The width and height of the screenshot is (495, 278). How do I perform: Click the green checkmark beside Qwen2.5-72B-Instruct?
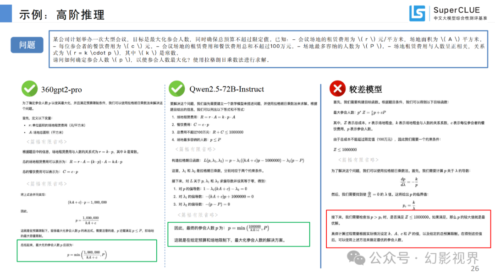[x=177, y=88]
